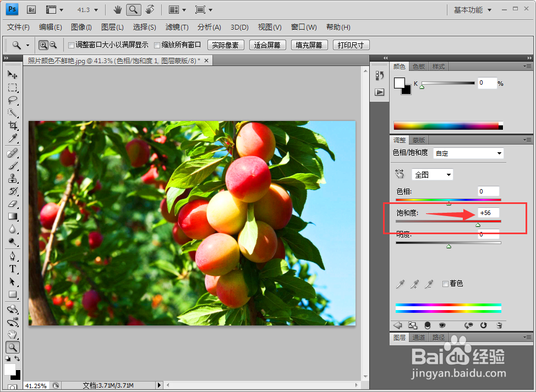Select the Blur tool
Viewport: 536px width, 392px height.
(x=13, y=229)
